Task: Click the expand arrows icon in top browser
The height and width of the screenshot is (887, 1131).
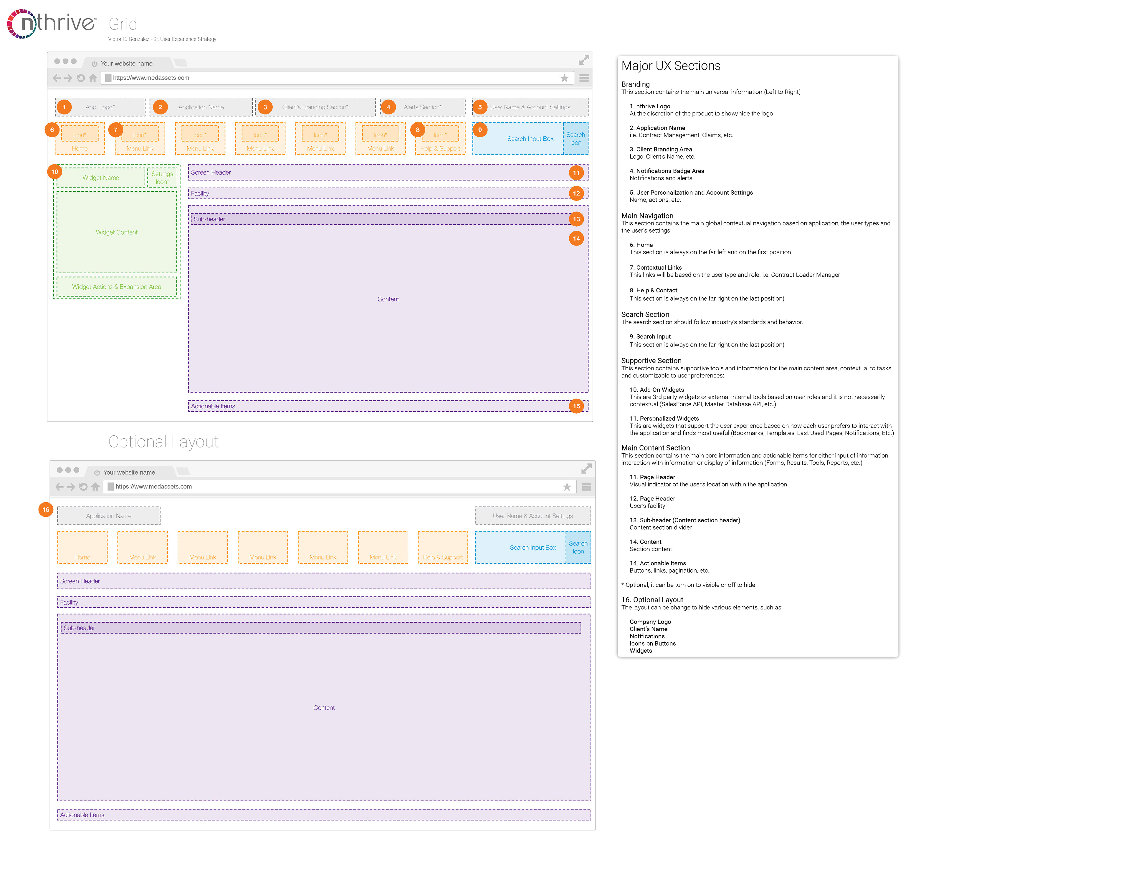Action: coord(584,60)
